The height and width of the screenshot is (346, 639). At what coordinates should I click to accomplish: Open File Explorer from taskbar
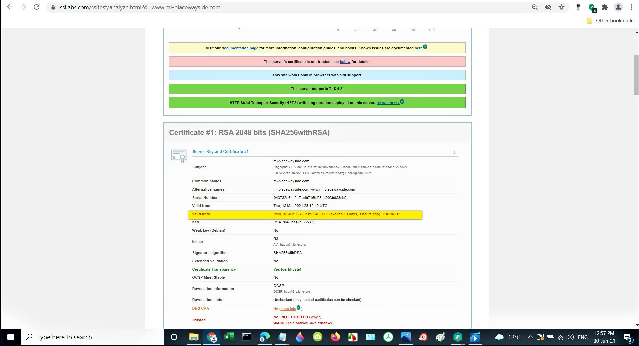click(194, 337)
